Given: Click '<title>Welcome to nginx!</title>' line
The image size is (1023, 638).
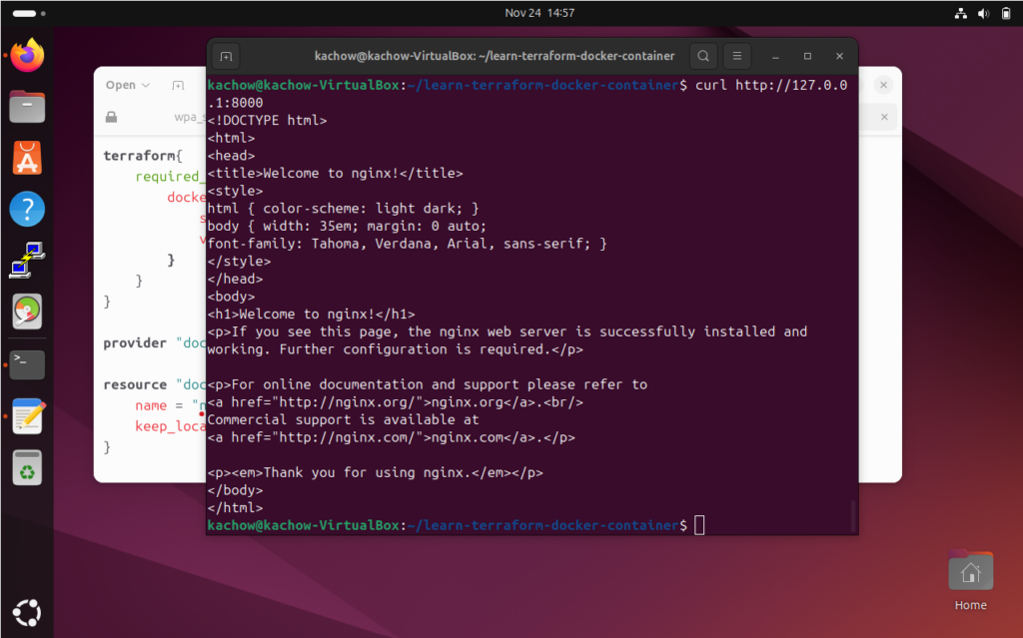Looking at the screenshot, I should point(336,173).
